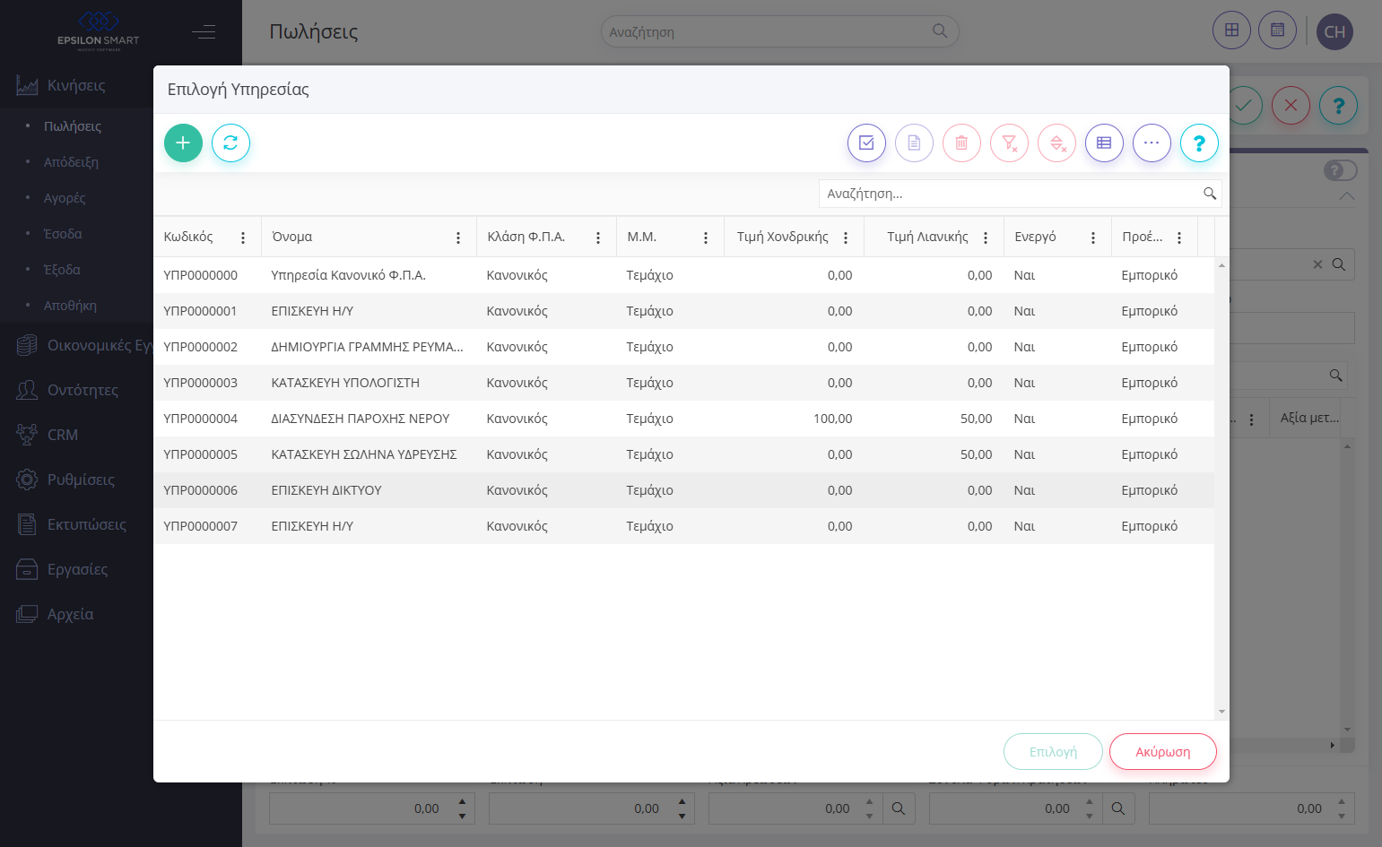Open help in the service dialog
This screenshot has width=1382, height=847.
pos(1199,143)
